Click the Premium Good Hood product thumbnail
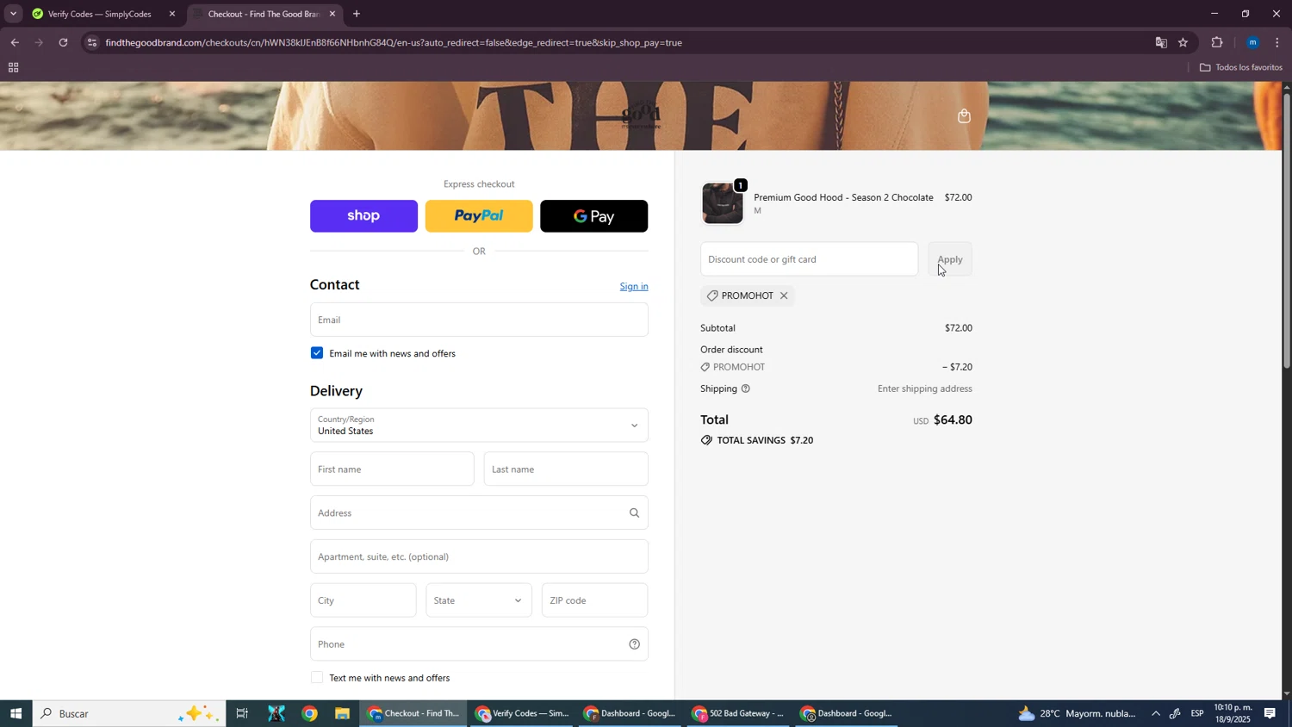 pos(722,204)
